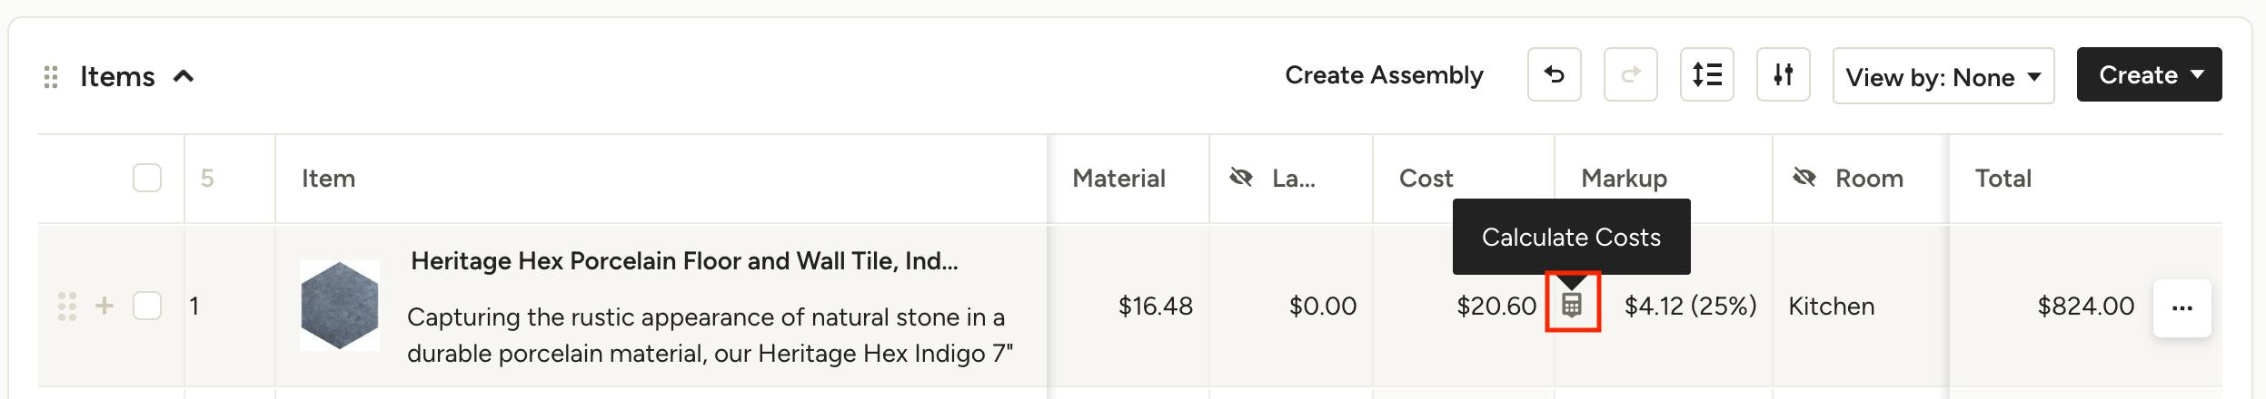Grab the Items section drag handle

pyautogui.click(x=51, y=77)
